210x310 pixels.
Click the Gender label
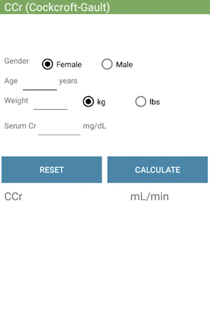click(x=17, y=61)
